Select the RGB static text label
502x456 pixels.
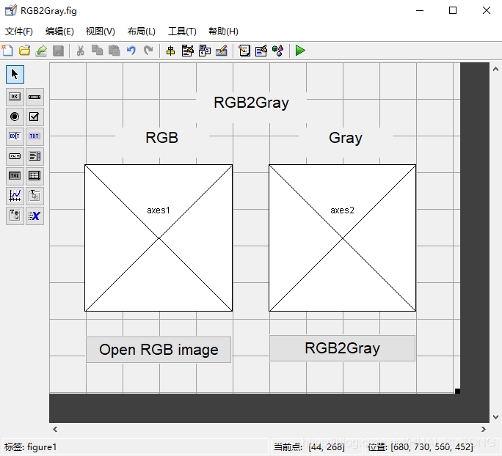pos(161,138)
